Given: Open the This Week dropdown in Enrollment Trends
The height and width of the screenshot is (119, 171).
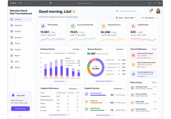Looking at the screenshot, I should click(77, 49).
